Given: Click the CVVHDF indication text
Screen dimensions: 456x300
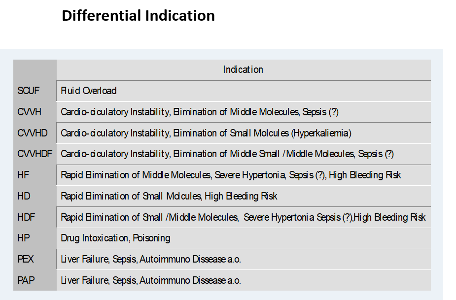Looking at the screenshot, I should point(227,154).
